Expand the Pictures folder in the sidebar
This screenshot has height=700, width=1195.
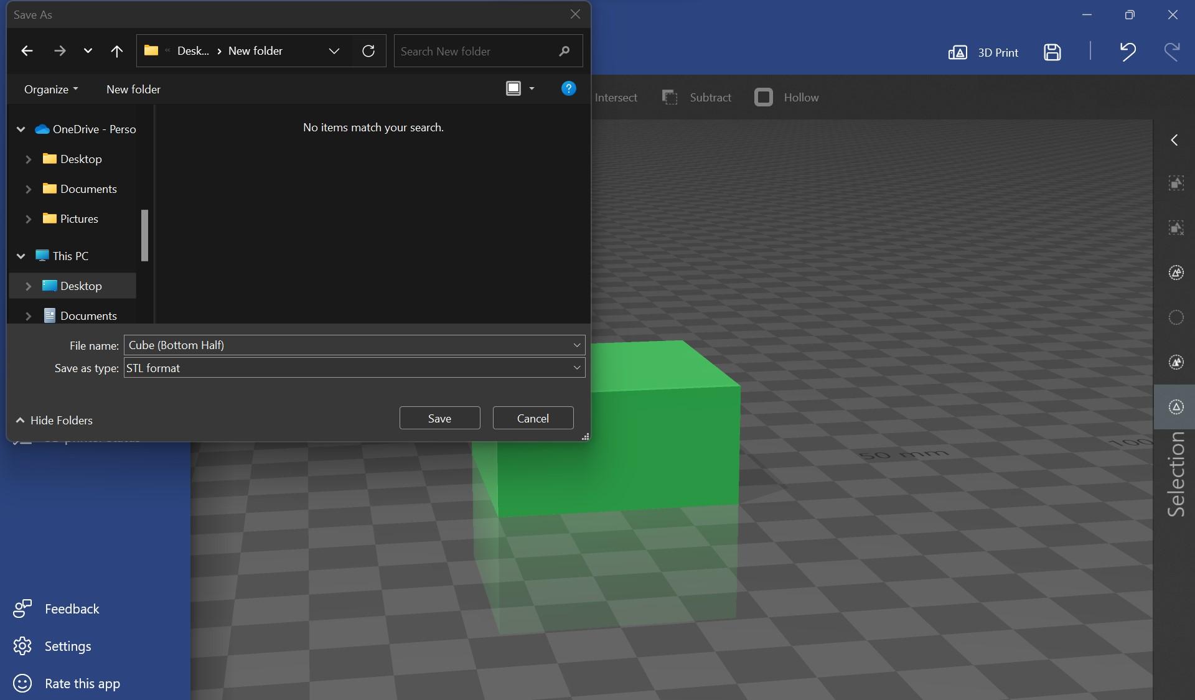pos(29,219)
